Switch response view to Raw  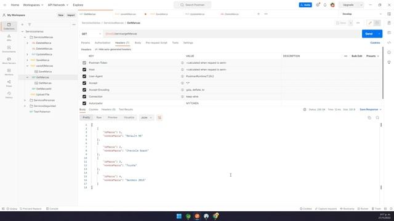coord(99,117)
